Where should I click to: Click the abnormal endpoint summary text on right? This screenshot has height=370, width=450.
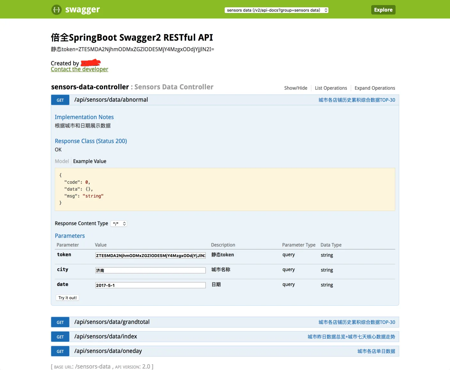pos(357,100)
